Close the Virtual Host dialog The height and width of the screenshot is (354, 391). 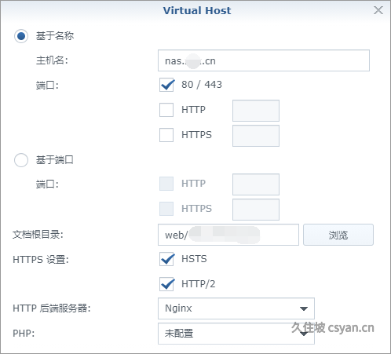click(378, 10)
